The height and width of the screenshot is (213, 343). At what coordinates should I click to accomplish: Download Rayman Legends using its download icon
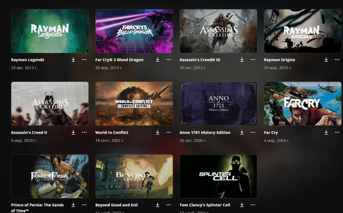pos(73,60)
